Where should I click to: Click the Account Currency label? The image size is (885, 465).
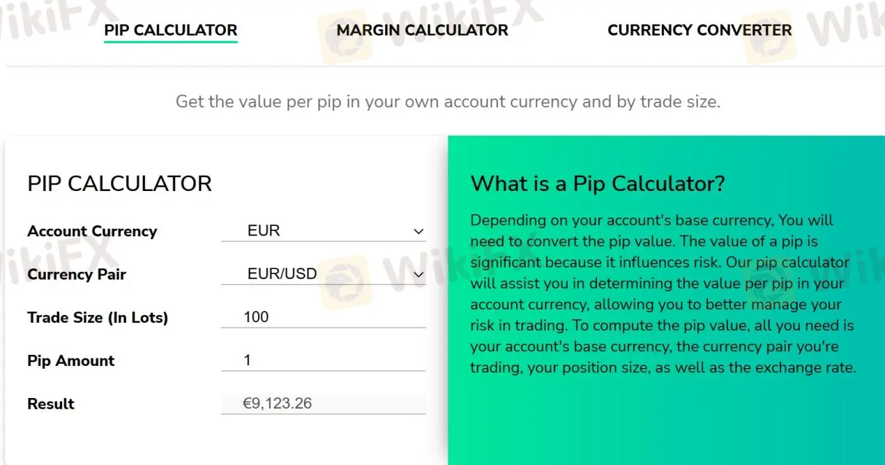(92, 231)
